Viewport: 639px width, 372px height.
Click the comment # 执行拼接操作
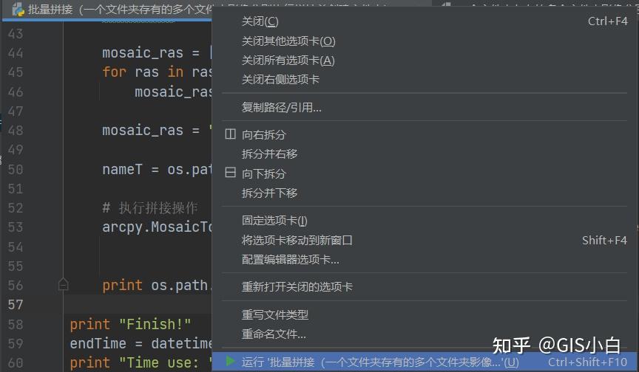(x=150, y=207)
